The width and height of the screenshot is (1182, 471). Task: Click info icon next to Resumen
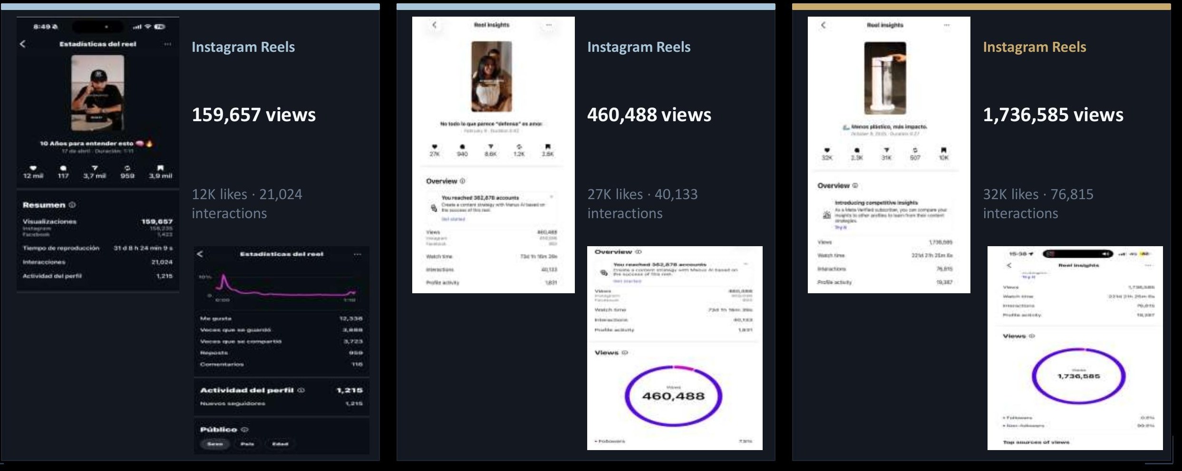point(72,205)
